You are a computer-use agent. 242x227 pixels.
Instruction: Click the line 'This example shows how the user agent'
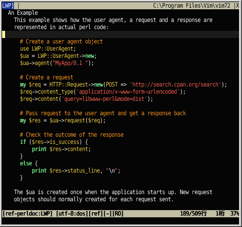(x=113, y=20)
